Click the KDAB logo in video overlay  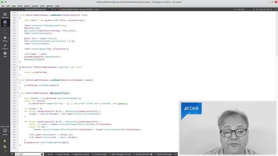(x=191, y=108)
